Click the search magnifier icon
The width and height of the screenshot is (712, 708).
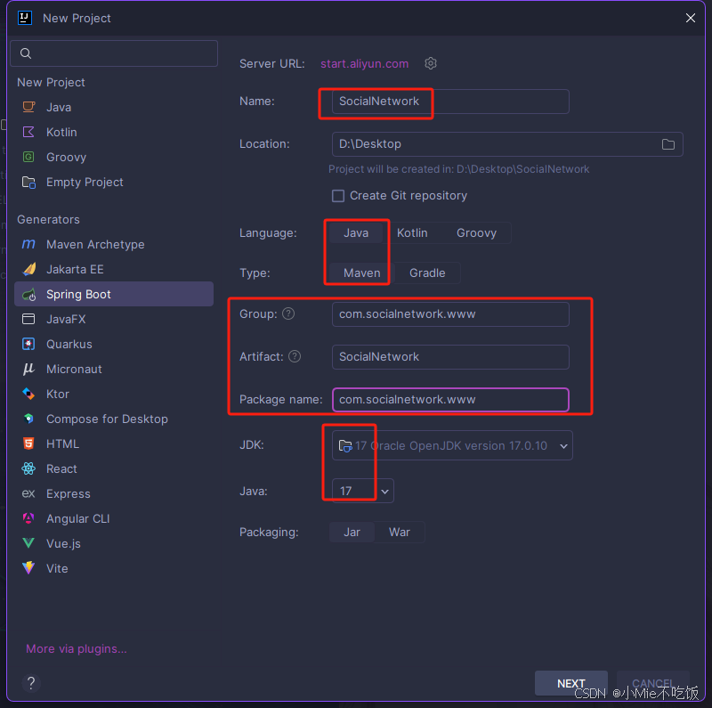tap(26, 53)
